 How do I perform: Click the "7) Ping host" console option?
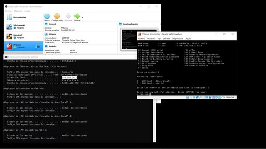(145, 65)
